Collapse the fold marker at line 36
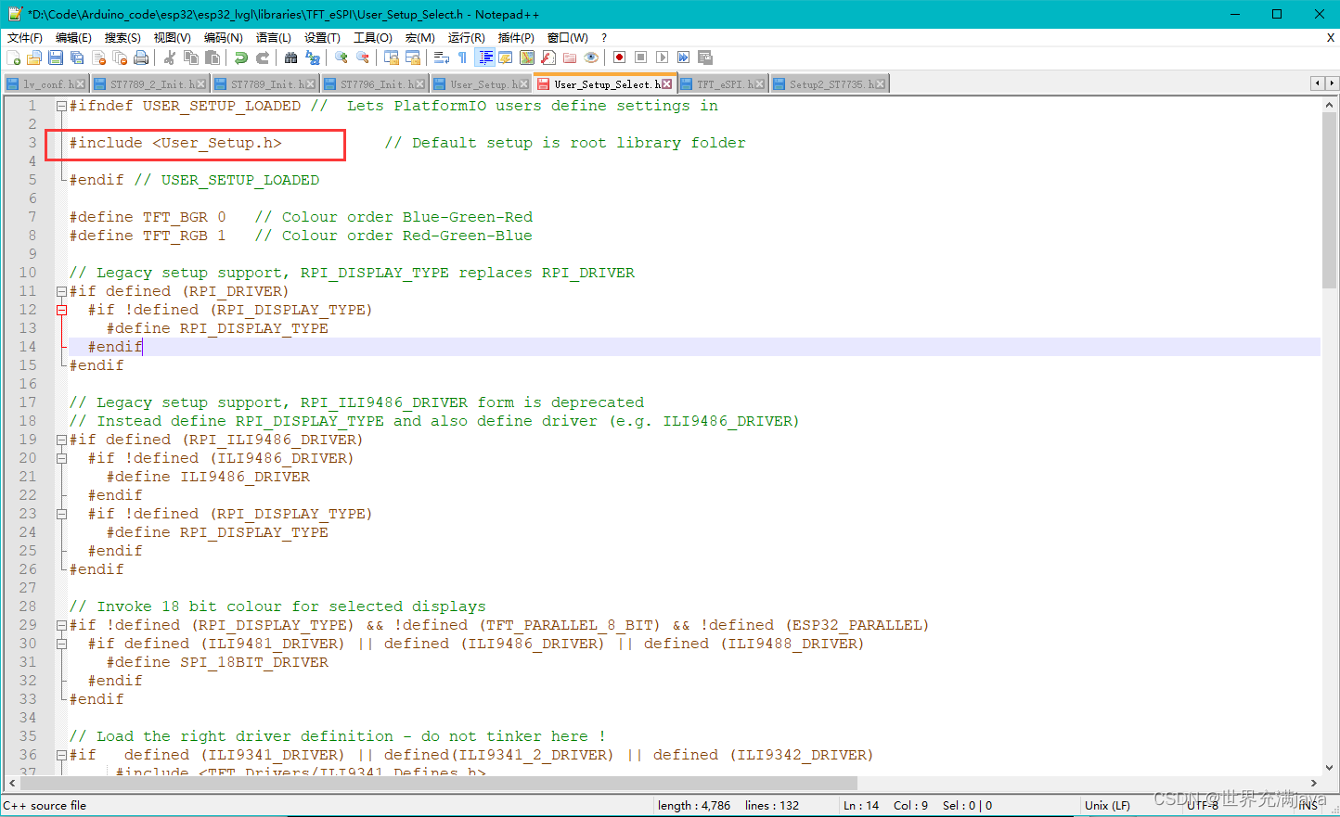Viewport: 1340px width, 817px height. [x=61, y=755]
